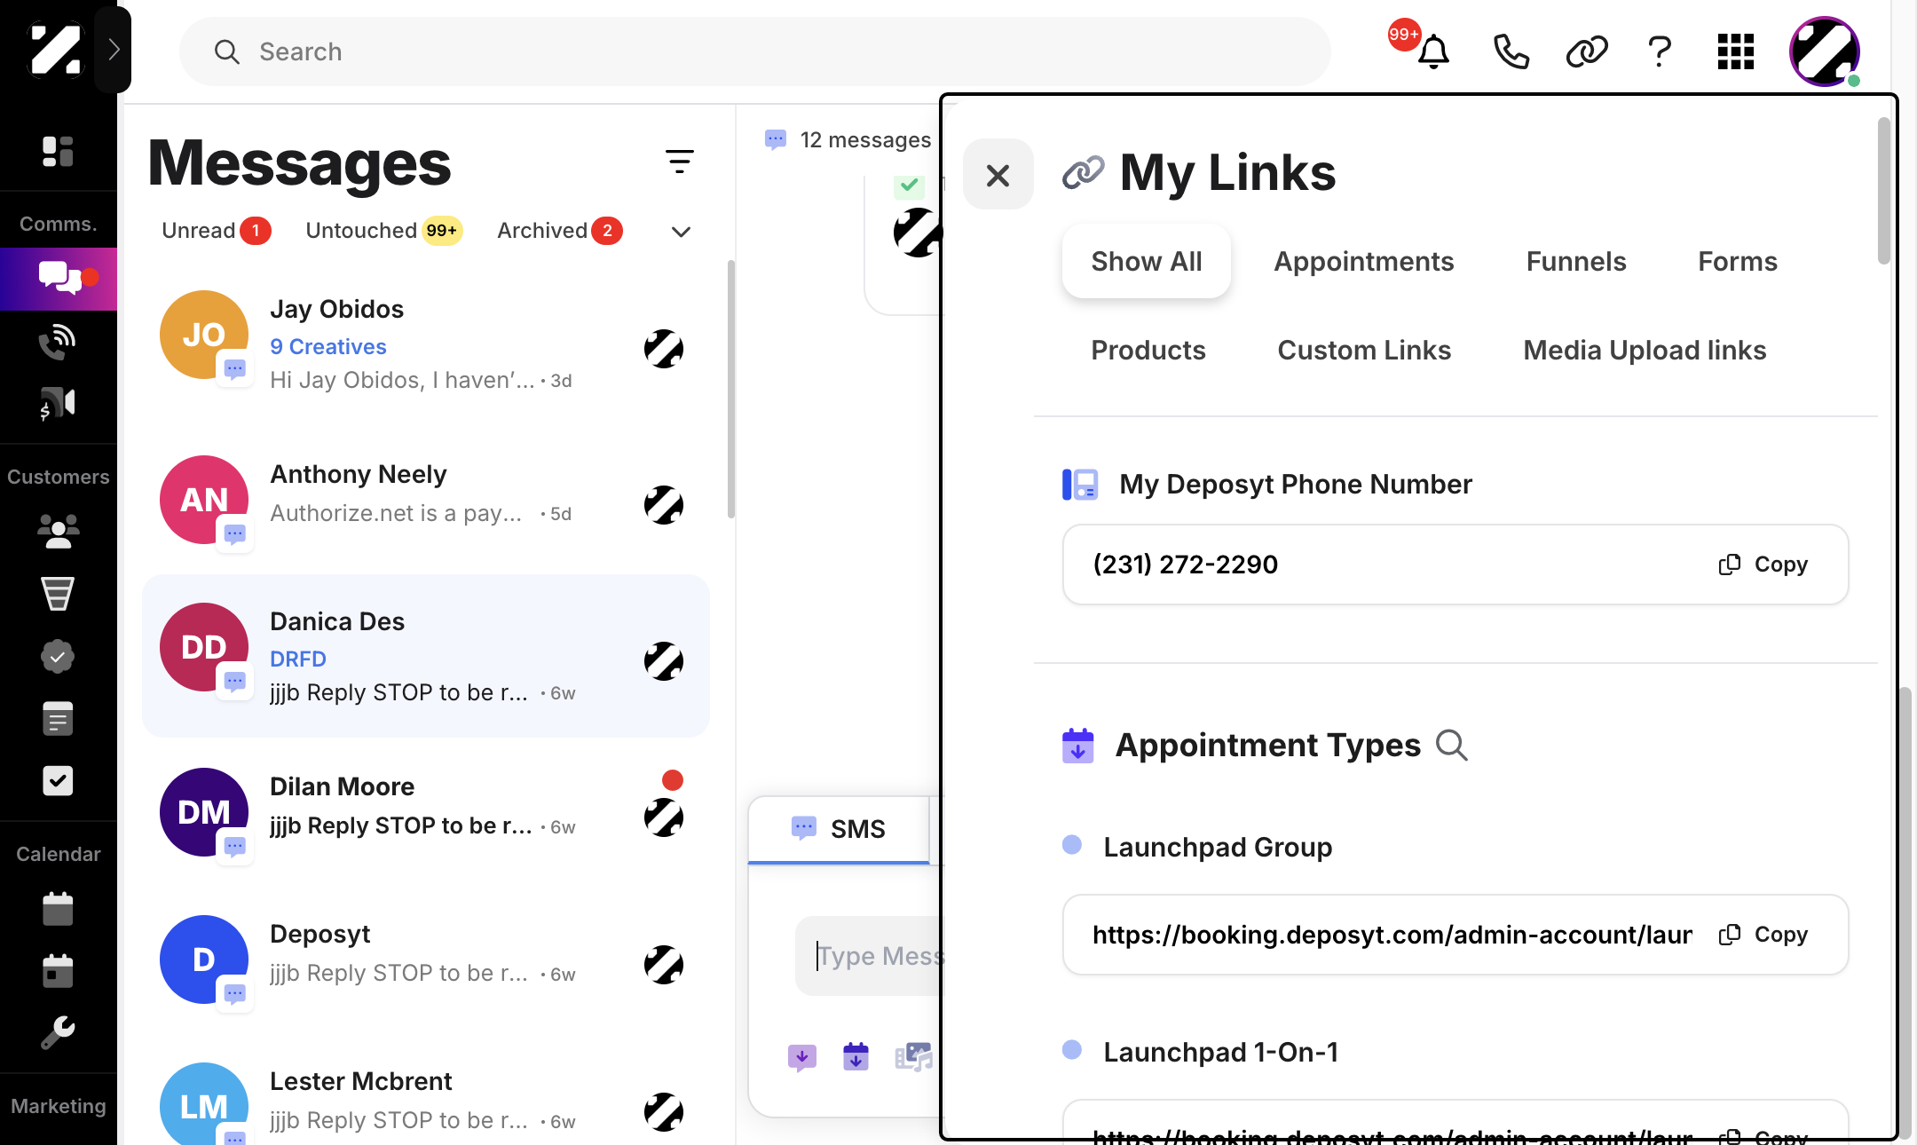Open Jay Obidos conversation
This screenshot has width=1917, height=1145.
point(426,343)
